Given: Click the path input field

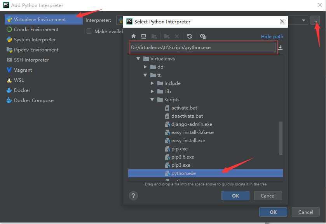Looking at the screenshot, I should (202, 48).
